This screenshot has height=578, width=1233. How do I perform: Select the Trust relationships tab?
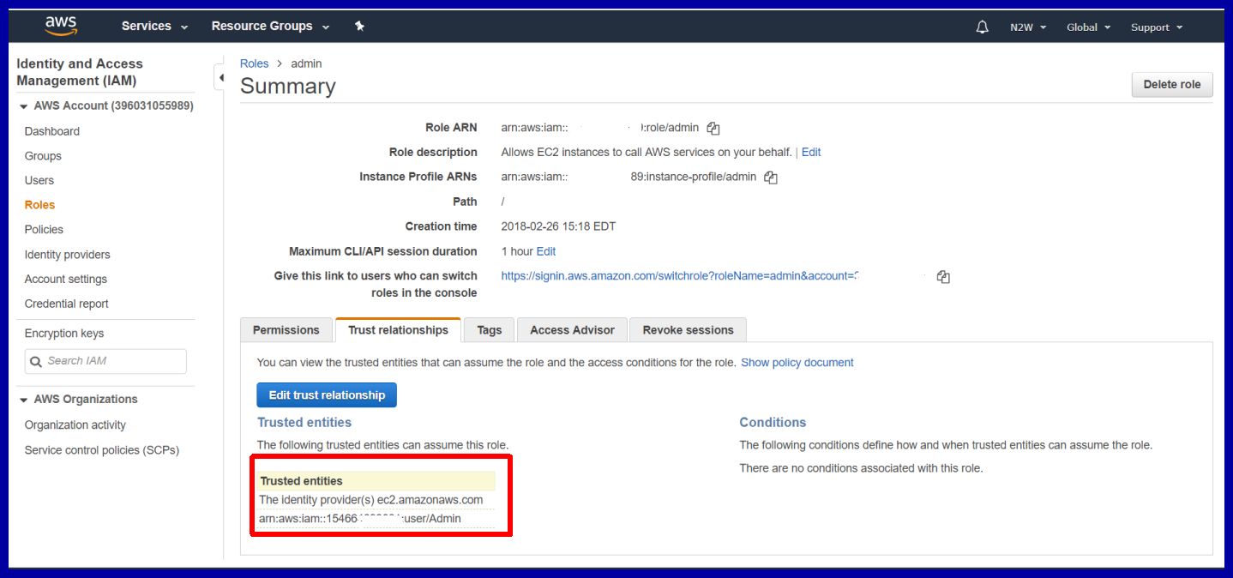click(x=398, y=330)
